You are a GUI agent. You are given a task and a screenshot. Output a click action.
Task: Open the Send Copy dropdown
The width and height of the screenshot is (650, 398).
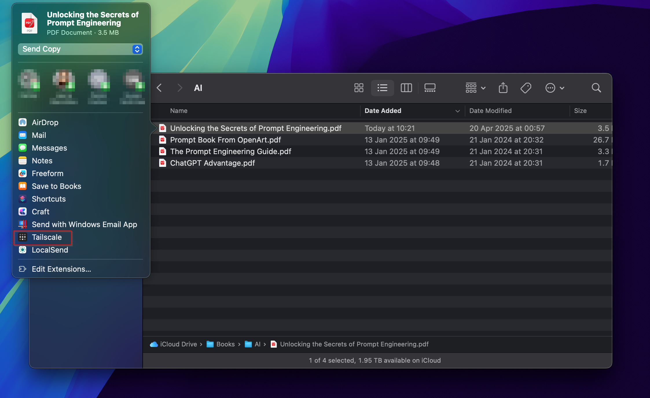coord(80,49)
